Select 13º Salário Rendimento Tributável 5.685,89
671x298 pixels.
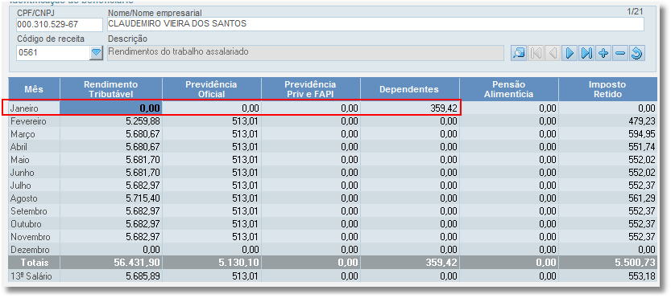coord(111,276)
